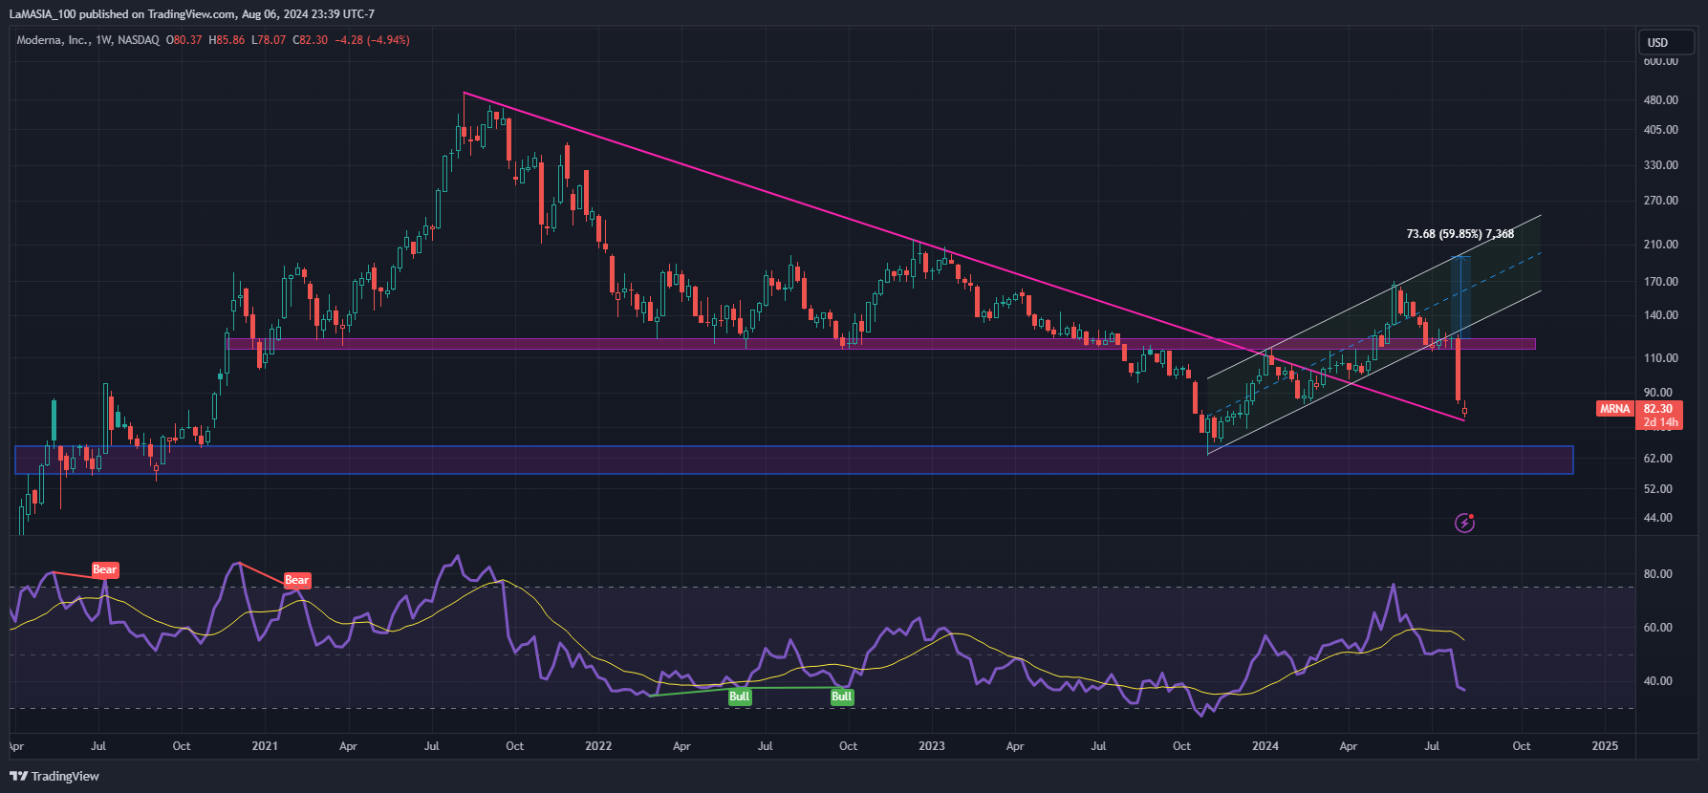Click the 2021 time axis label
The image size is (1708, 793).
click(x=265, y=746)
